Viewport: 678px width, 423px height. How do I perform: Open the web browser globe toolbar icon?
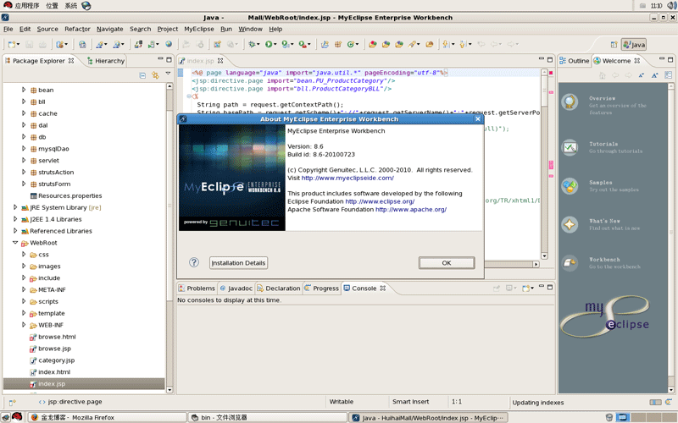pos(169,44)
